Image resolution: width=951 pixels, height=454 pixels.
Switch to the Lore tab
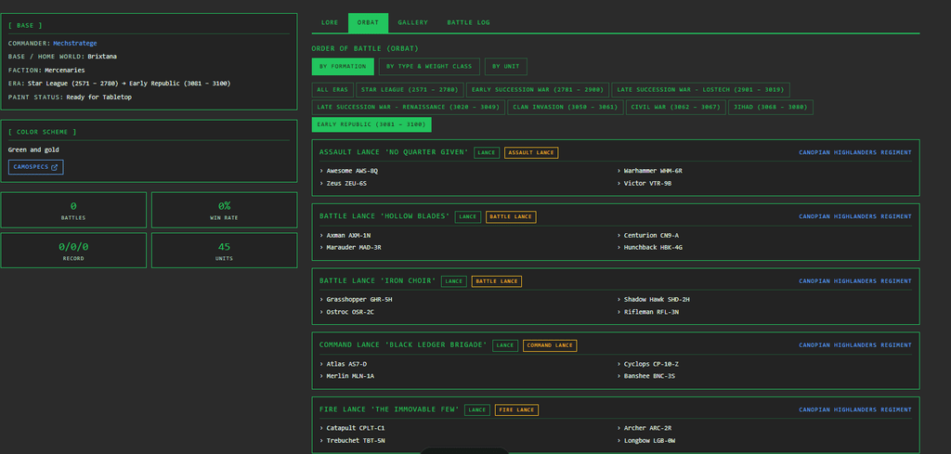pyautogui.click(x=330, y=22)
